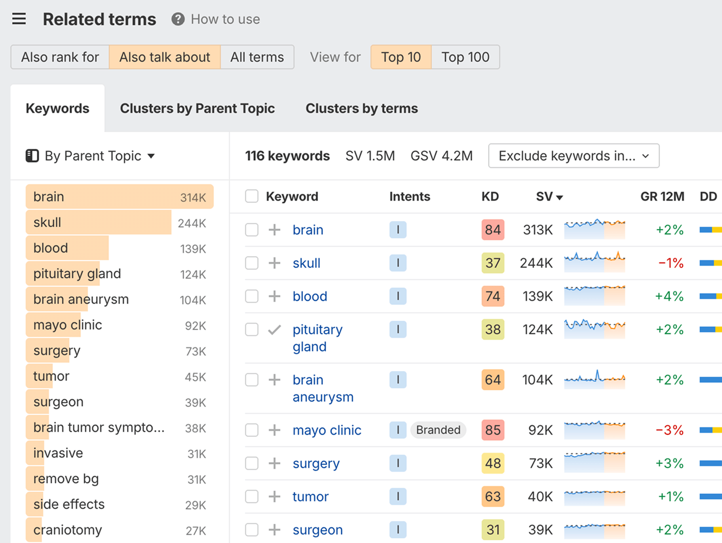
Task: Open the Exclude keywords in dropdown
Action: 573,156
